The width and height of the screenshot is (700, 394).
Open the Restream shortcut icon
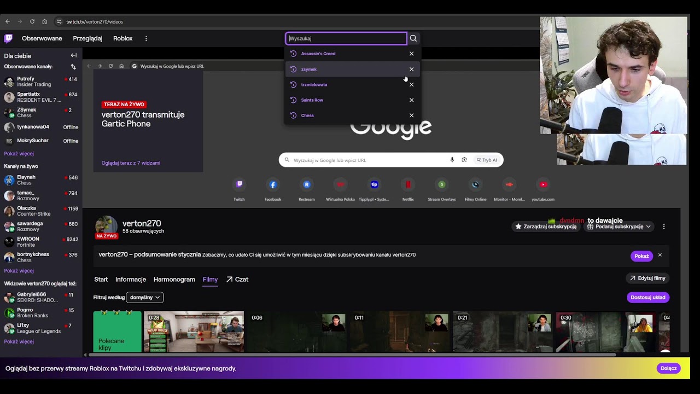[307, 185]
